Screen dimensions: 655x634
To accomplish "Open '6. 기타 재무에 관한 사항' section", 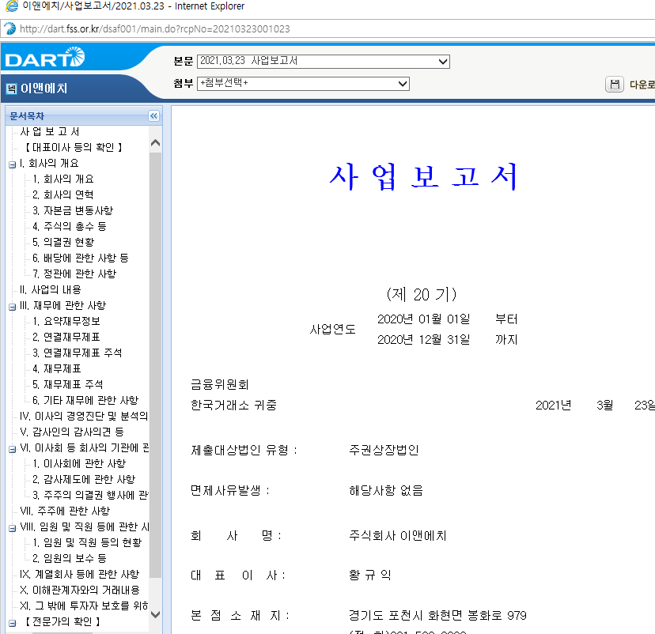I will pyautogui.click(x=85, y=401).
